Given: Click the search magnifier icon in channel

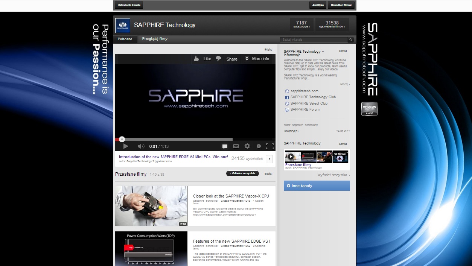Looking at the screenshot, I should click(351, 40).
